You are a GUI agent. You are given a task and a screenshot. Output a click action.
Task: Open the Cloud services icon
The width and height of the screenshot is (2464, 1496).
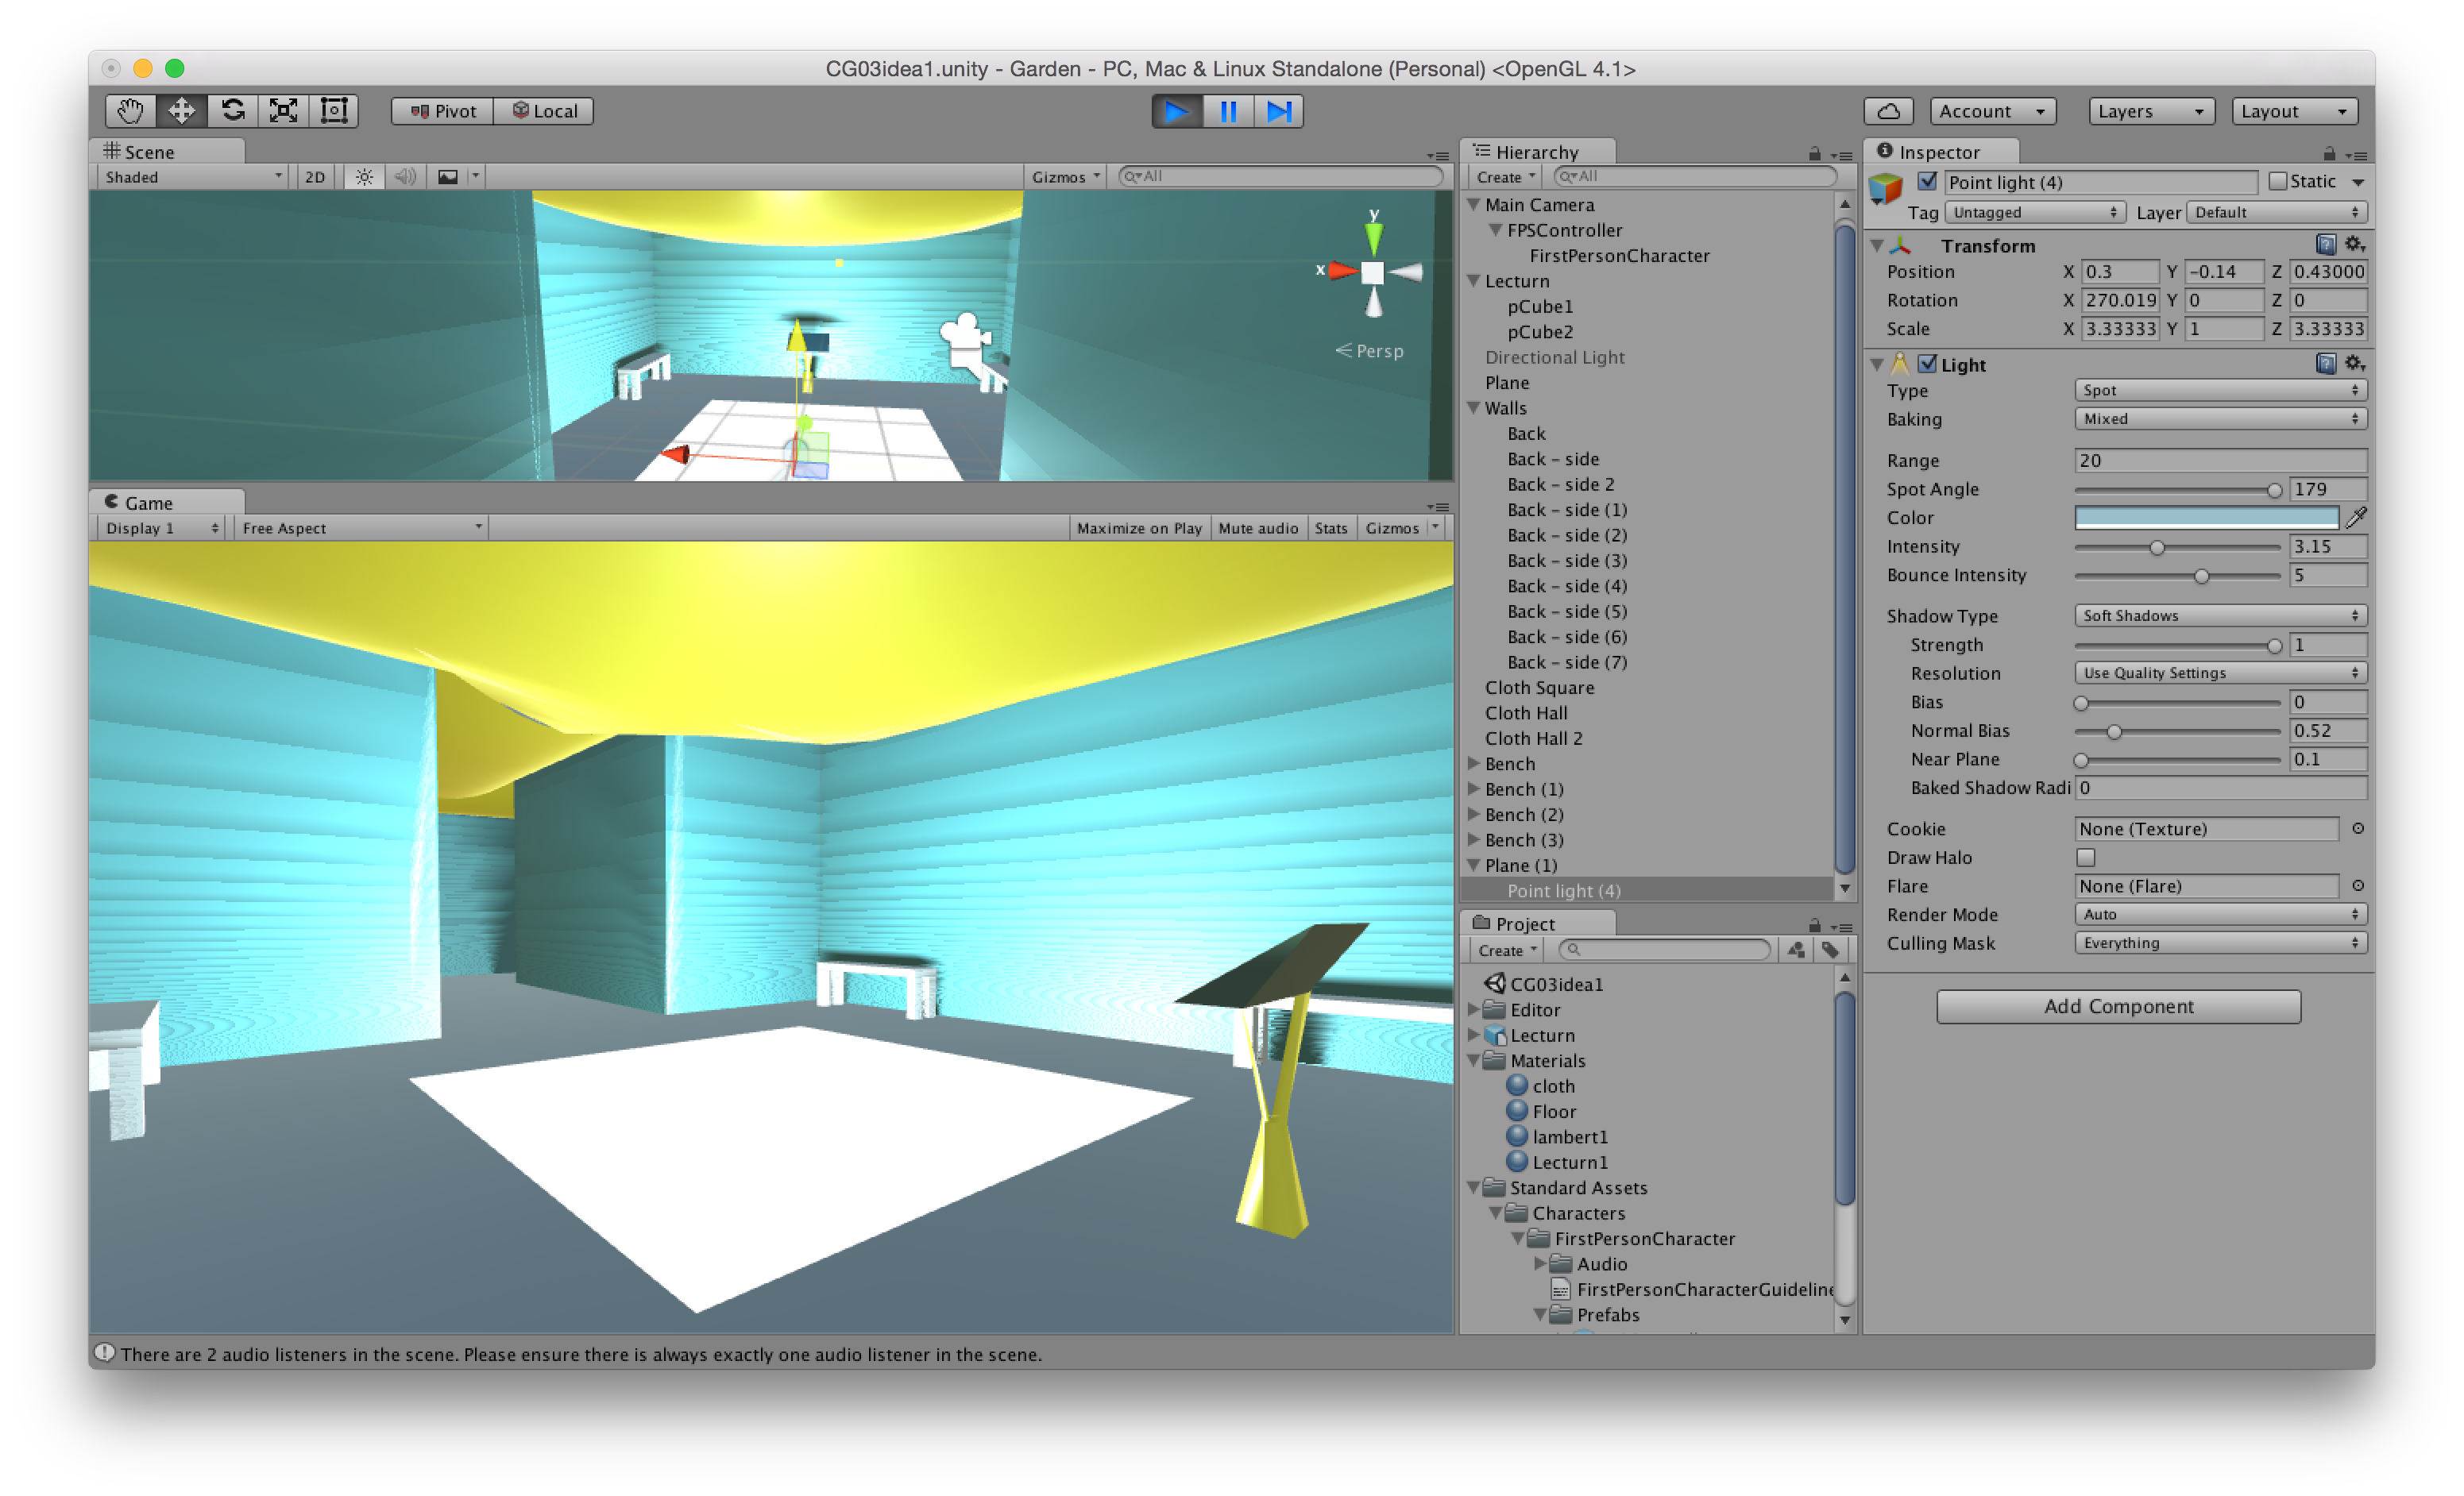1888,111
